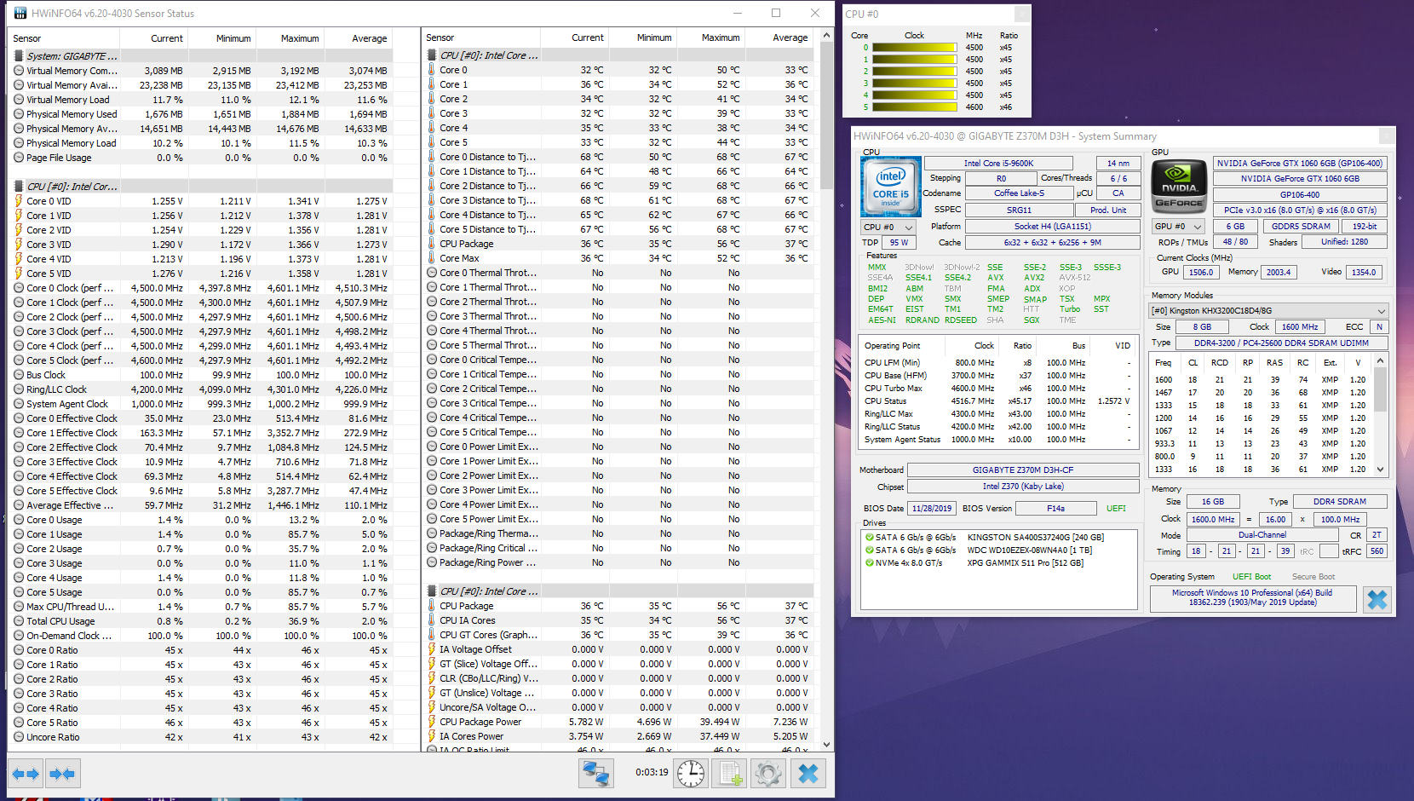Viewport: 1414px width, 801px height.
Task: Click the lightning icon beside IA Voltage Offset
Action: click(x=432, y=649)
